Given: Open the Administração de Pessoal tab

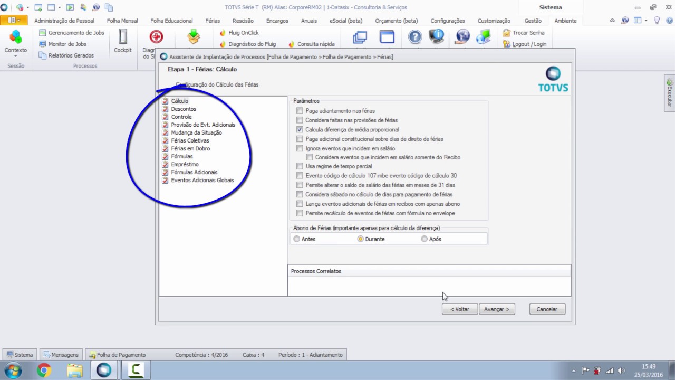Looking at the screenshot, I should [x=64, y=21].
